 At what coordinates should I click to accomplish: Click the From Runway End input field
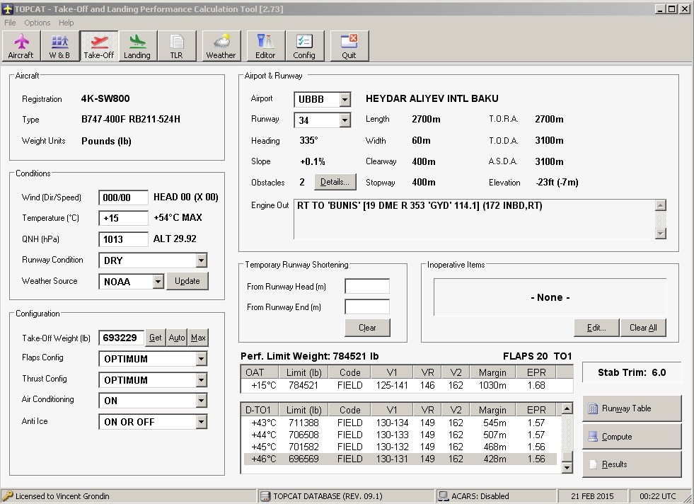[367, 307]
